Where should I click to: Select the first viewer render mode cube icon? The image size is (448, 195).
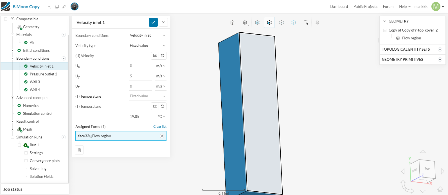pos(233,23)
